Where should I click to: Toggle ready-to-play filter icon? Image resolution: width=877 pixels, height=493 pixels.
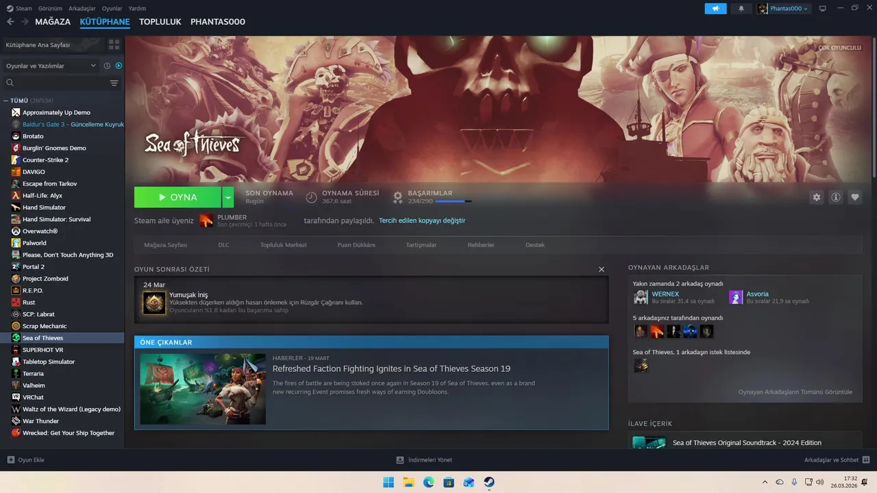119,66
